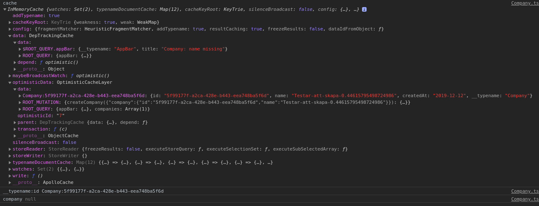This screenshot has width=539, height=206.
Task: Expand the config object entry
Action: (10, 29)
